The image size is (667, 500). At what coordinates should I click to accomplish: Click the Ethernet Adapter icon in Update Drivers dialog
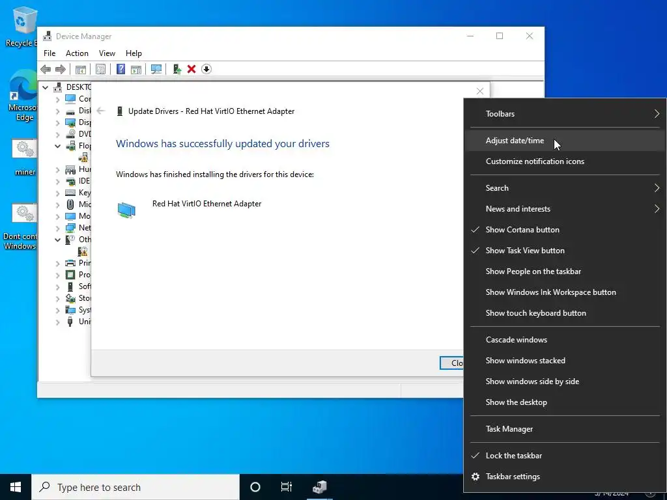tap(126, 210)
